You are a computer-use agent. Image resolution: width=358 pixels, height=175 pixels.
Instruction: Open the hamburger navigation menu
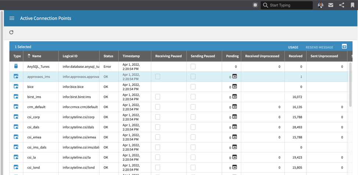[x=12, y=18]
